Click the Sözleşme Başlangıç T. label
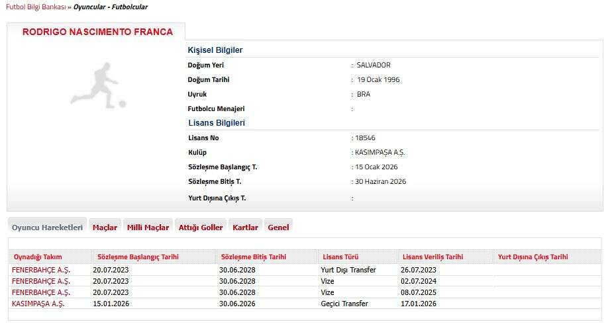Image resolution: width=616 pixels, height=332 pixels. tap(223, 167)
